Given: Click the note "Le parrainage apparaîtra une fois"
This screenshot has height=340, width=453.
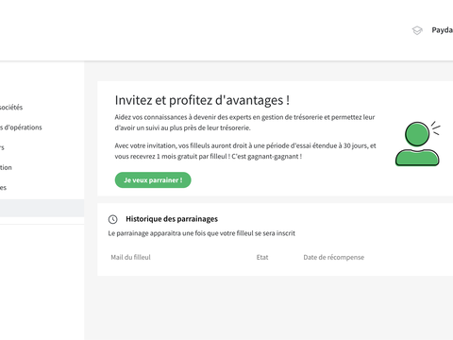Looking at the screenshot, I should 202,233.
